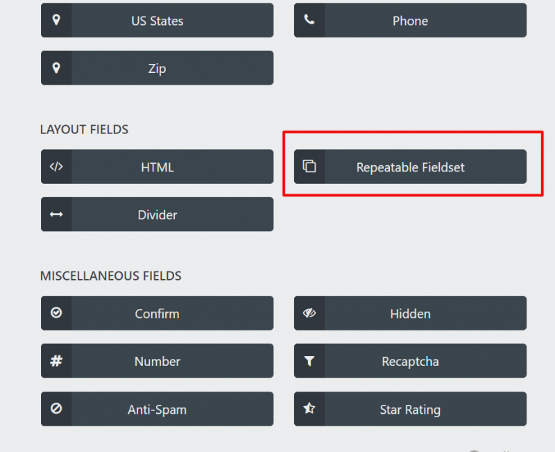555x452 pixels.
Task: Click the phone handset icon
Action: (x=309, y=20)
